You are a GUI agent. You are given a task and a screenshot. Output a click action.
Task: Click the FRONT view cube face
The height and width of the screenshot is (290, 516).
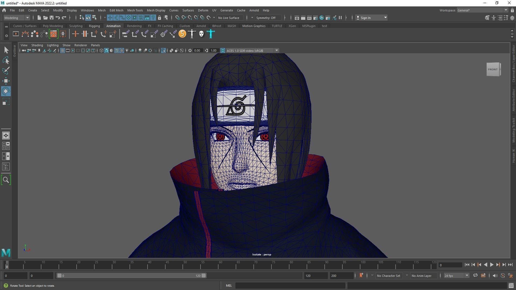493,69
